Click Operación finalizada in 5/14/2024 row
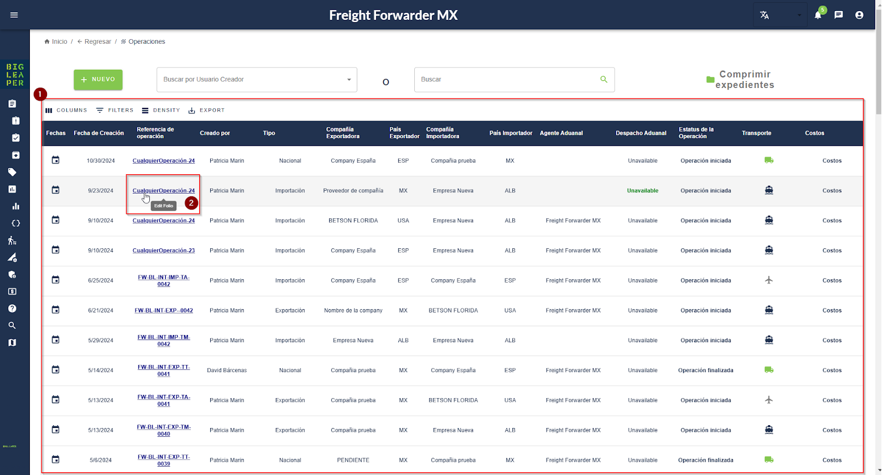 [706, 370]
